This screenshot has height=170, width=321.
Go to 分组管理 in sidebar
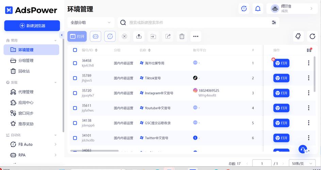point(26,61)
